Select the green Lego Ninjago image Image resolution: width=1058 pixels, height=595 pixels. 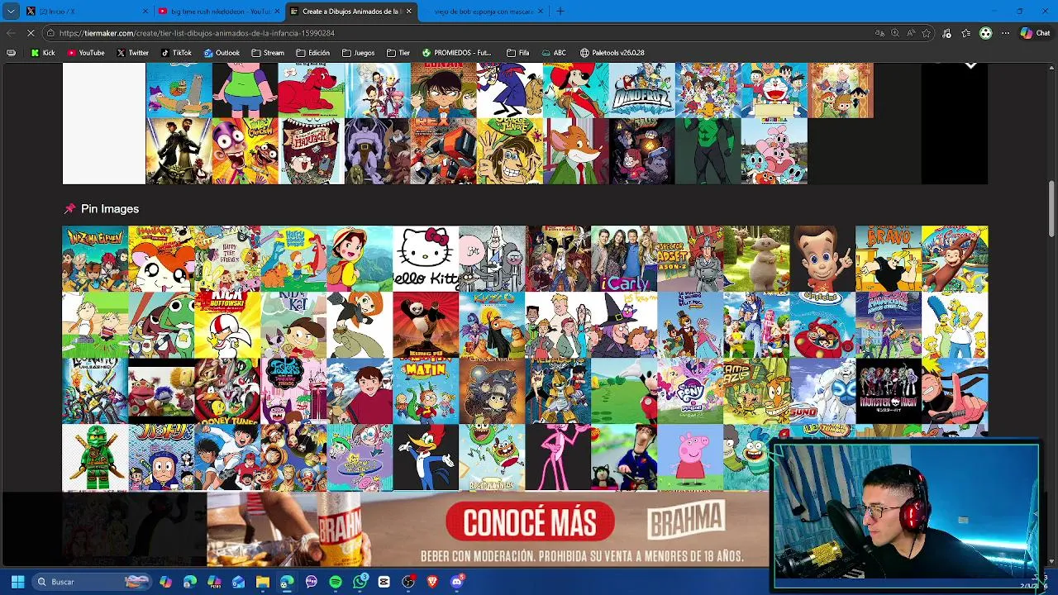(x=95, y=457)
